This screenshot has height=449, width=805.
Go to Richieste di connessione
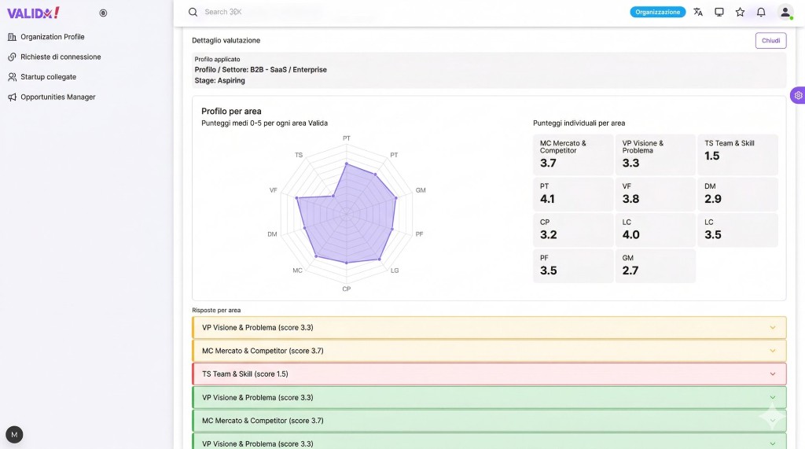[61, 57]
